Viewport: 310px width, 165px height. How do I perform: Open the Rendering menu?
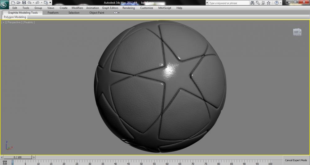click(129, 8)
